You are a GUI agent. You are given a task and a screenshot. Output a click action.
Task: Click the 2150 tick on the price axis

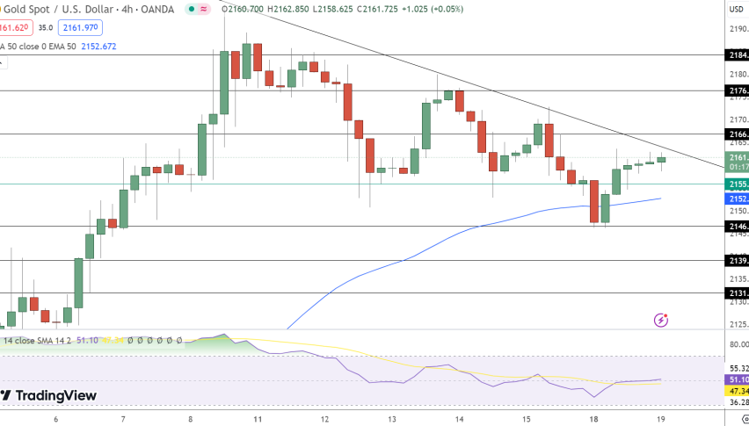click(x=739, y=212)
